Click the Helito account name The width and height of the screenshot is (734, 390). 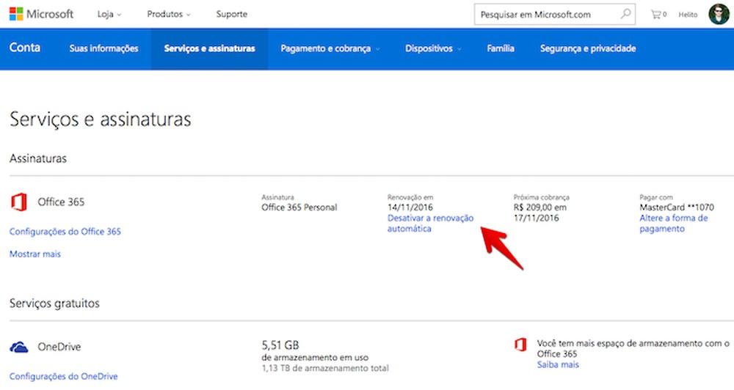(688, 15)
